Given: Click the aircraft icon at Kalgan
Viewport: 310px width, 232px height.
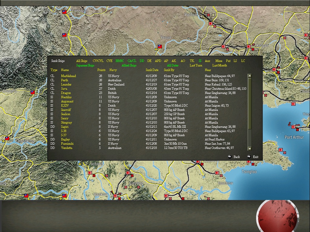Looking at the screenshot, I should [x=253, y=44].
